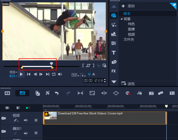Select the 文件夹 library item
This screenshot has height=140, width=178.
129,40
